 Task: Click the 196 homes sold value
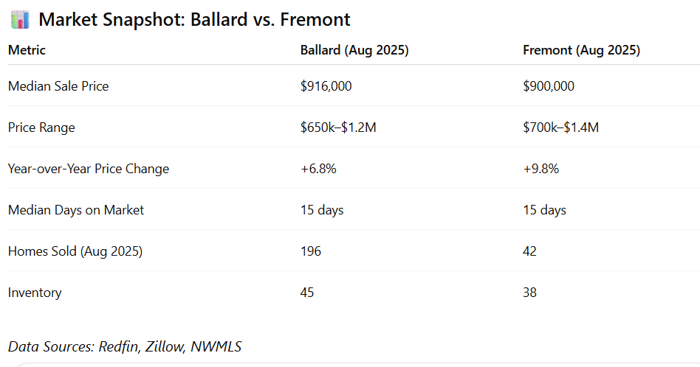311,251
